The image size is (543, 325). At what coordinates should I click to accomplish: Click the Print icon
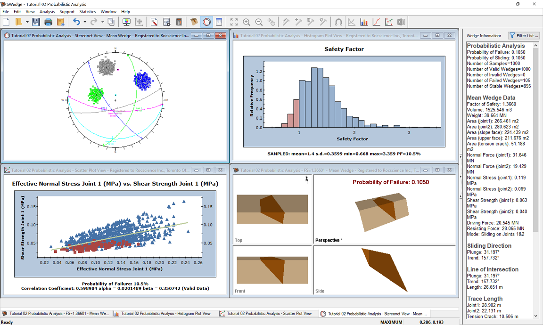[x=47, y=22]
